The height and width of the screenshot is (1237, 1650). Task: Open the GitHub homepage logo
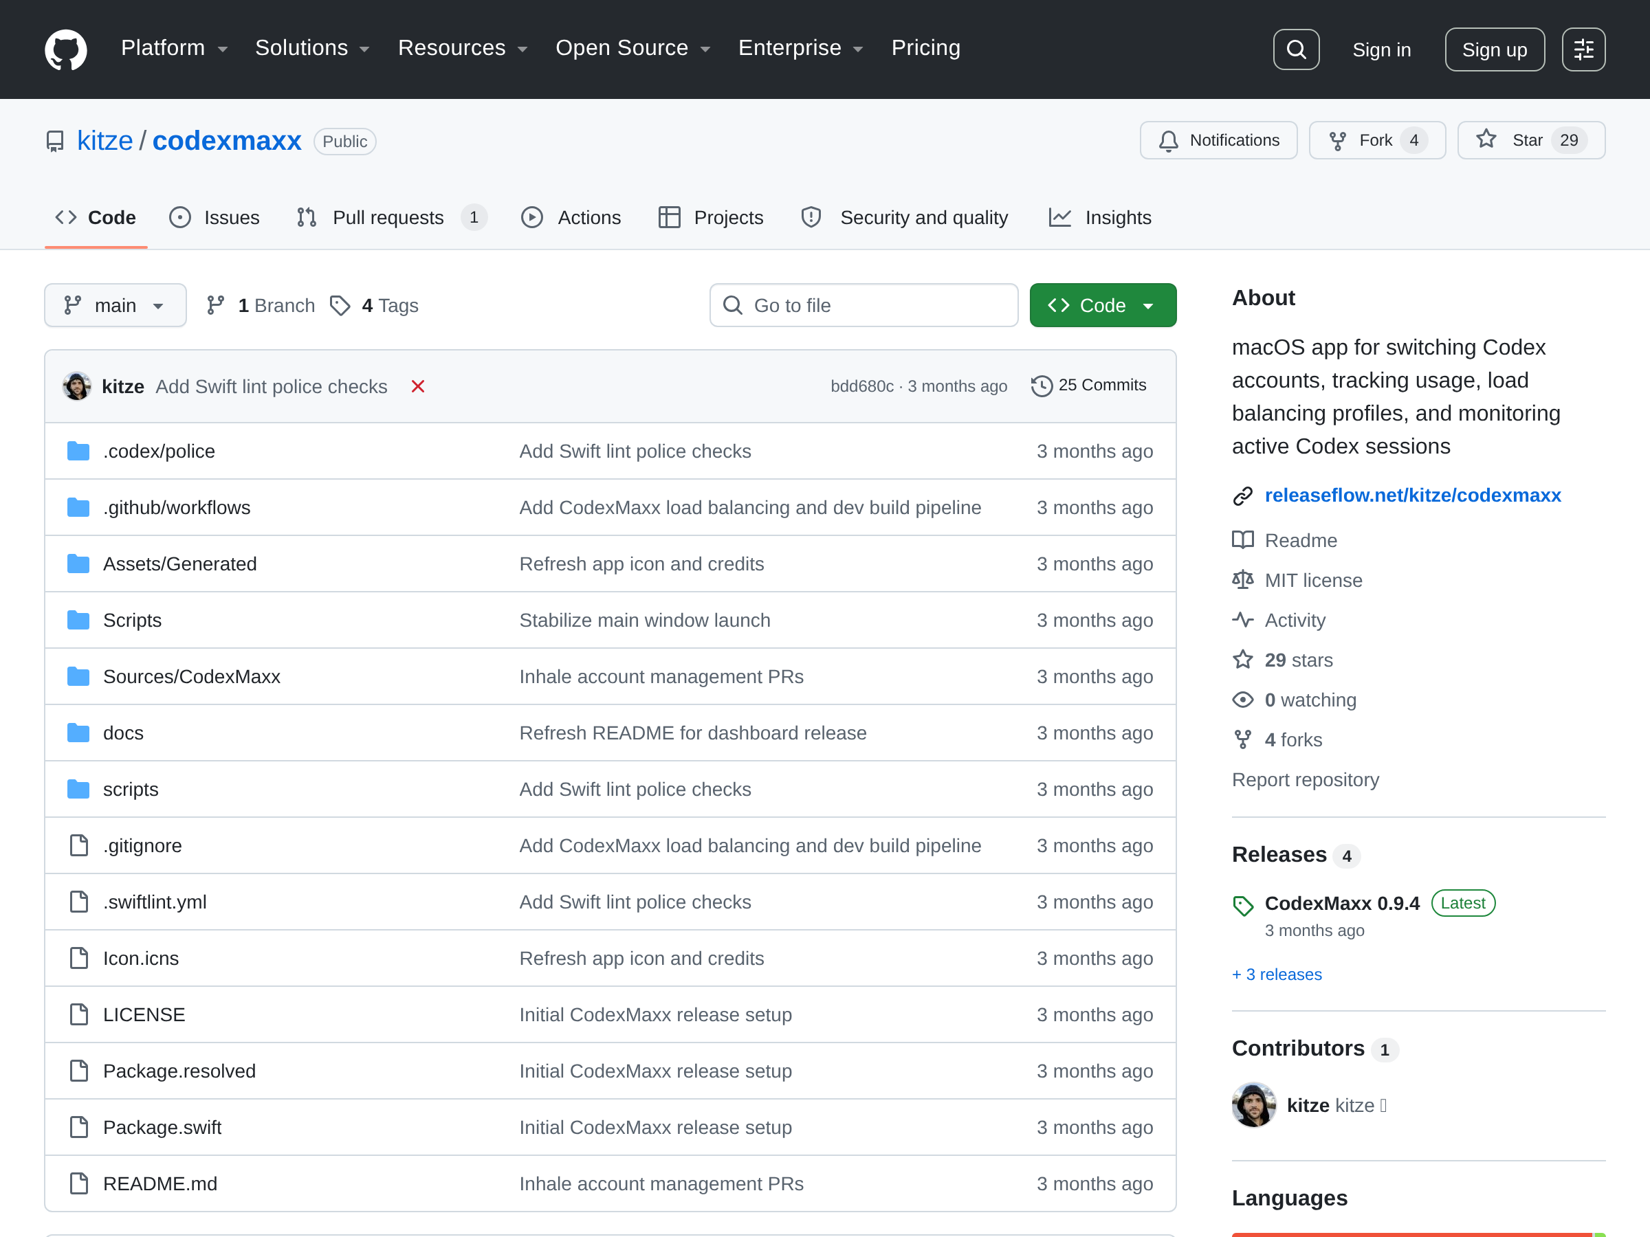pyautogui.click(x=65, y=49)
